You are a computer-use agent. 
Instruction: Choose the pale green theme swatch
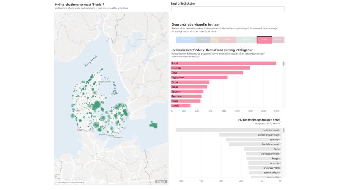point(246,40)
